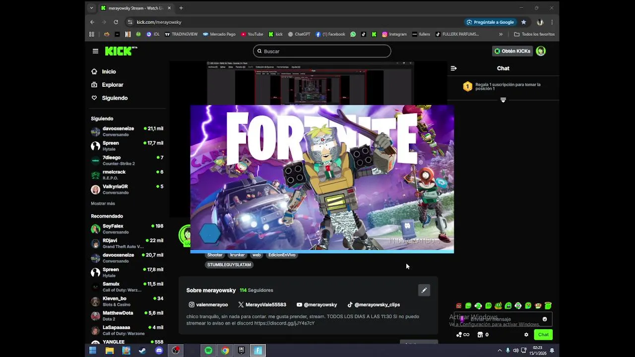Expand the chat leaderboard chevron
635x357 pixels.
click(x=503, y=100)
